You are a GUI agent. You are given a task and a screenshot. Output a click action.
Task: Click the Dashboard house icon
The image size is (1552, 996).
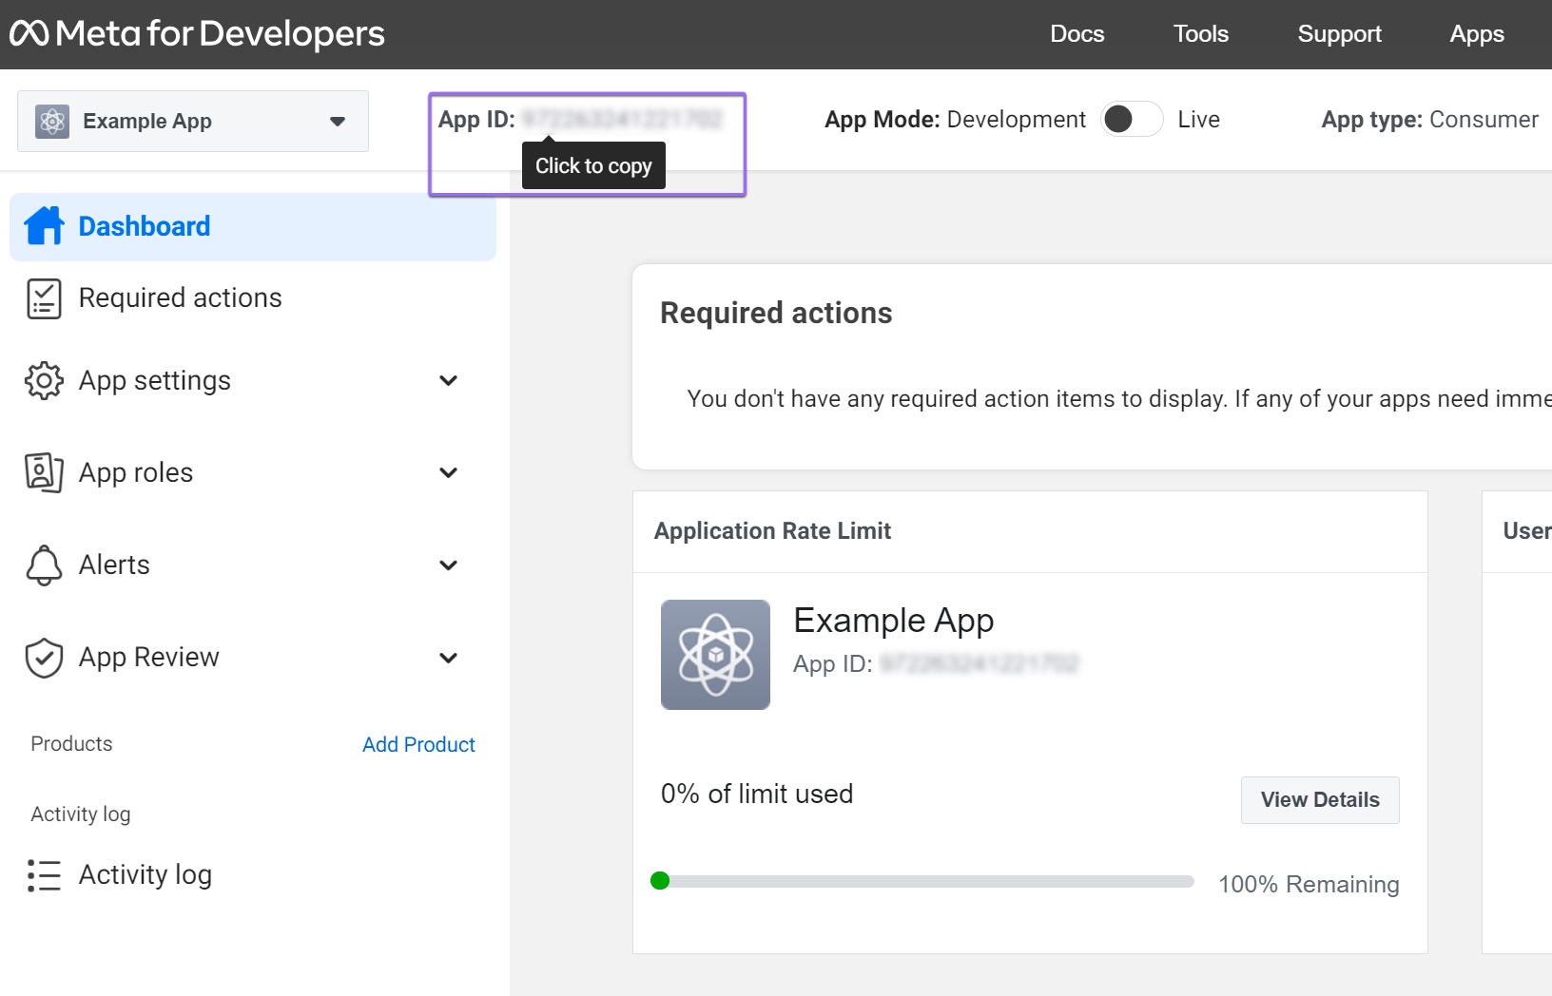pos(44,226)
